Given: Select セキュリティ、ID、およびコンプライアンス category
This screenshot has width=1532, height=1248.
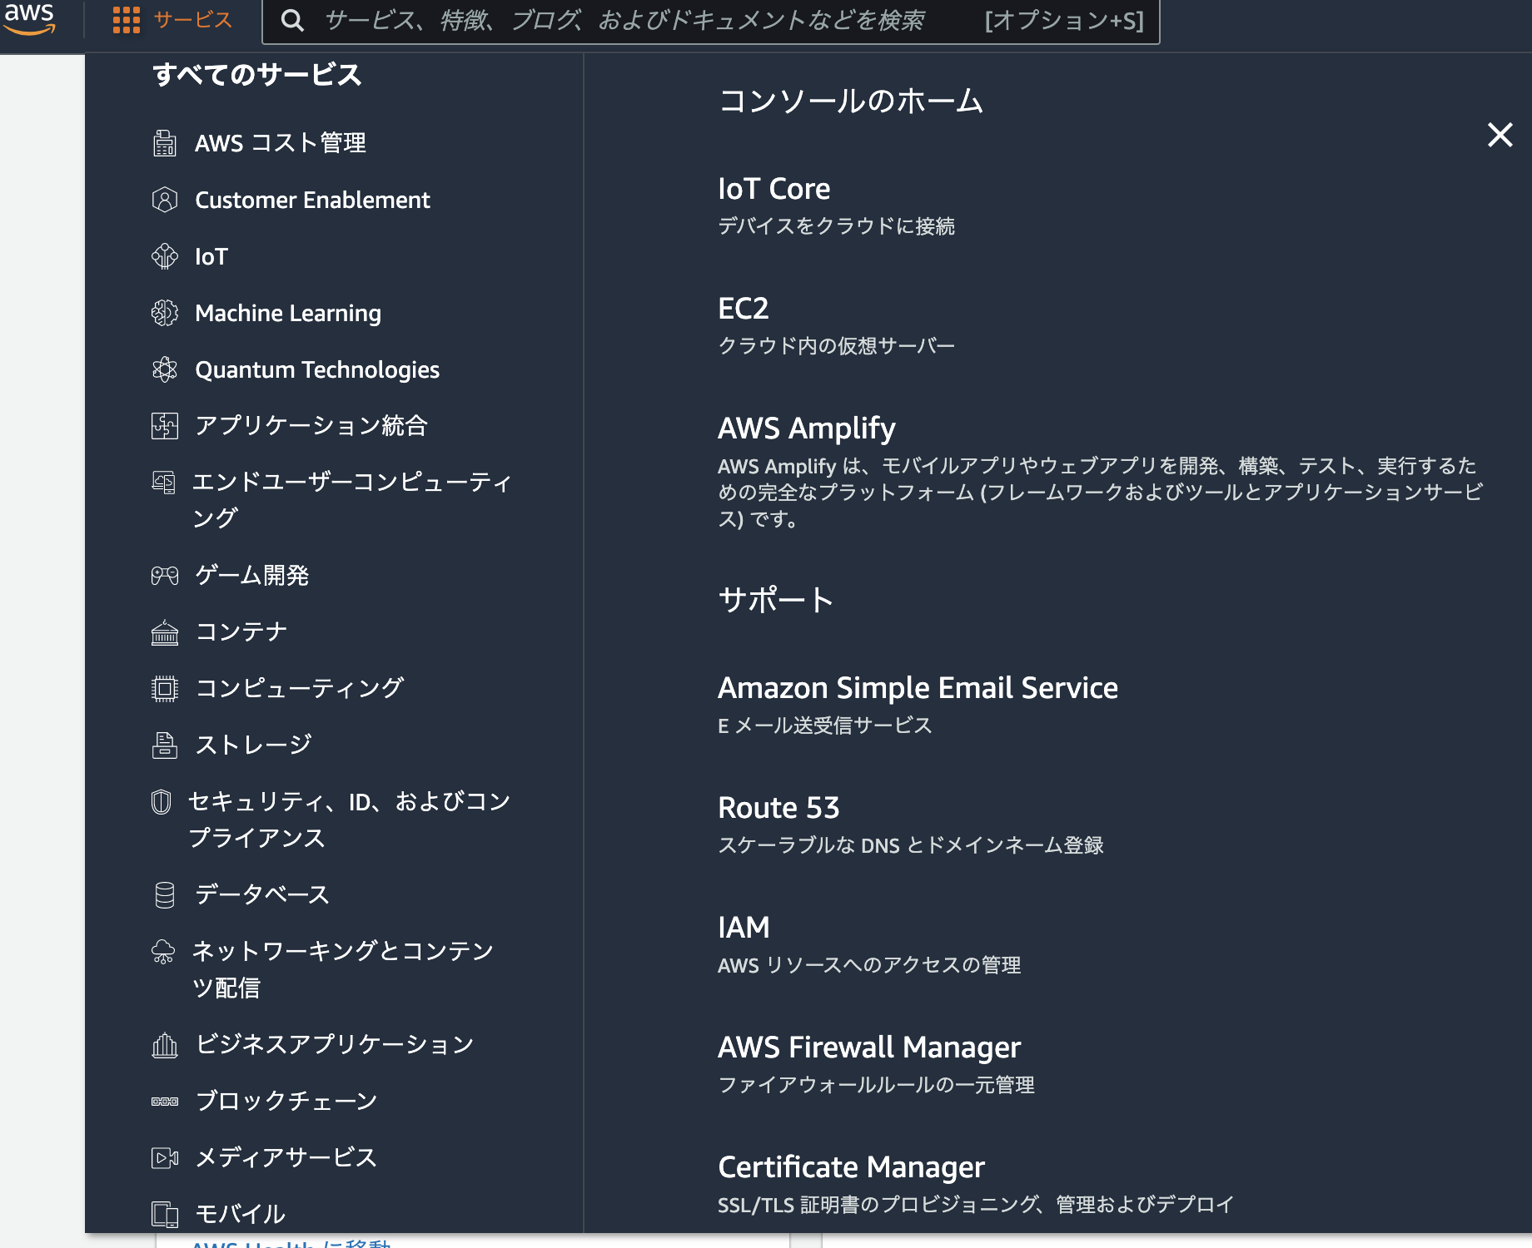Looking at the screenshot, I should tap(349, 820).
